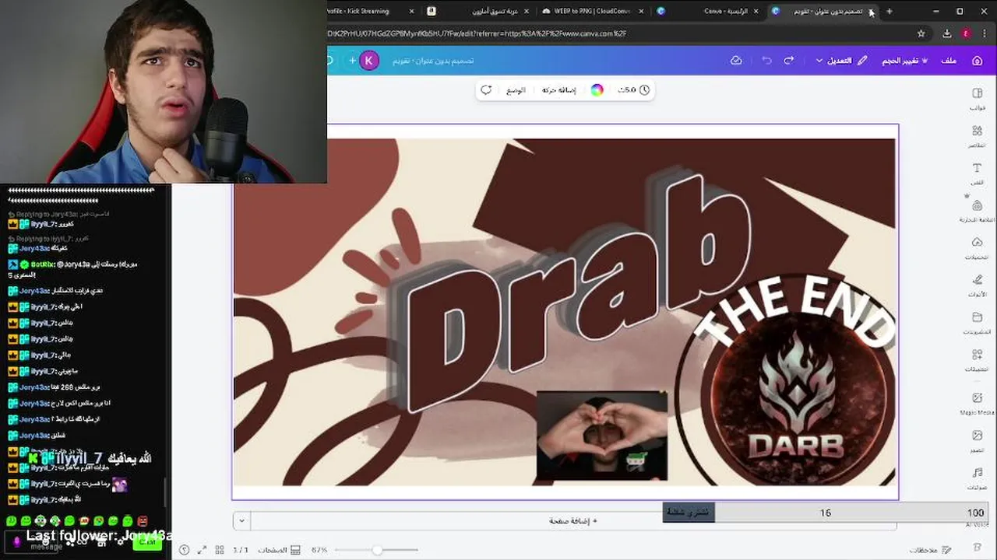Open the help question-mark icon
This screenshot has height=560, width=997.
pos(184,550)
